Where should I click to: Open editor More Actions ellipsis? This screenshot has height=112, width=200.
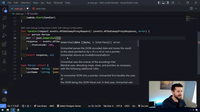[x=196, y=8]
